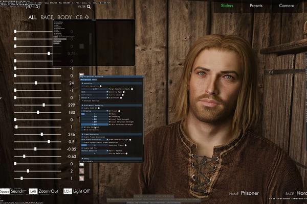Viewport: 307px width, 204px height.
Task: Click info icon next to FPS Cap Before FG
Action: pos(126,154)
